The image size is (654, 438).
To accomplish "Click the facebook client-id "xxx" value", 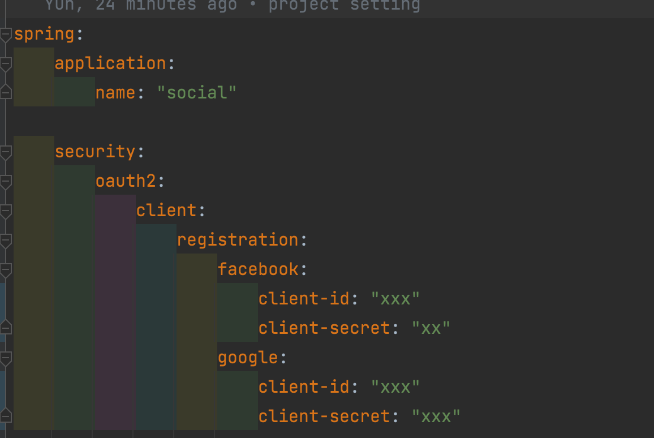I will coord(395,299).
